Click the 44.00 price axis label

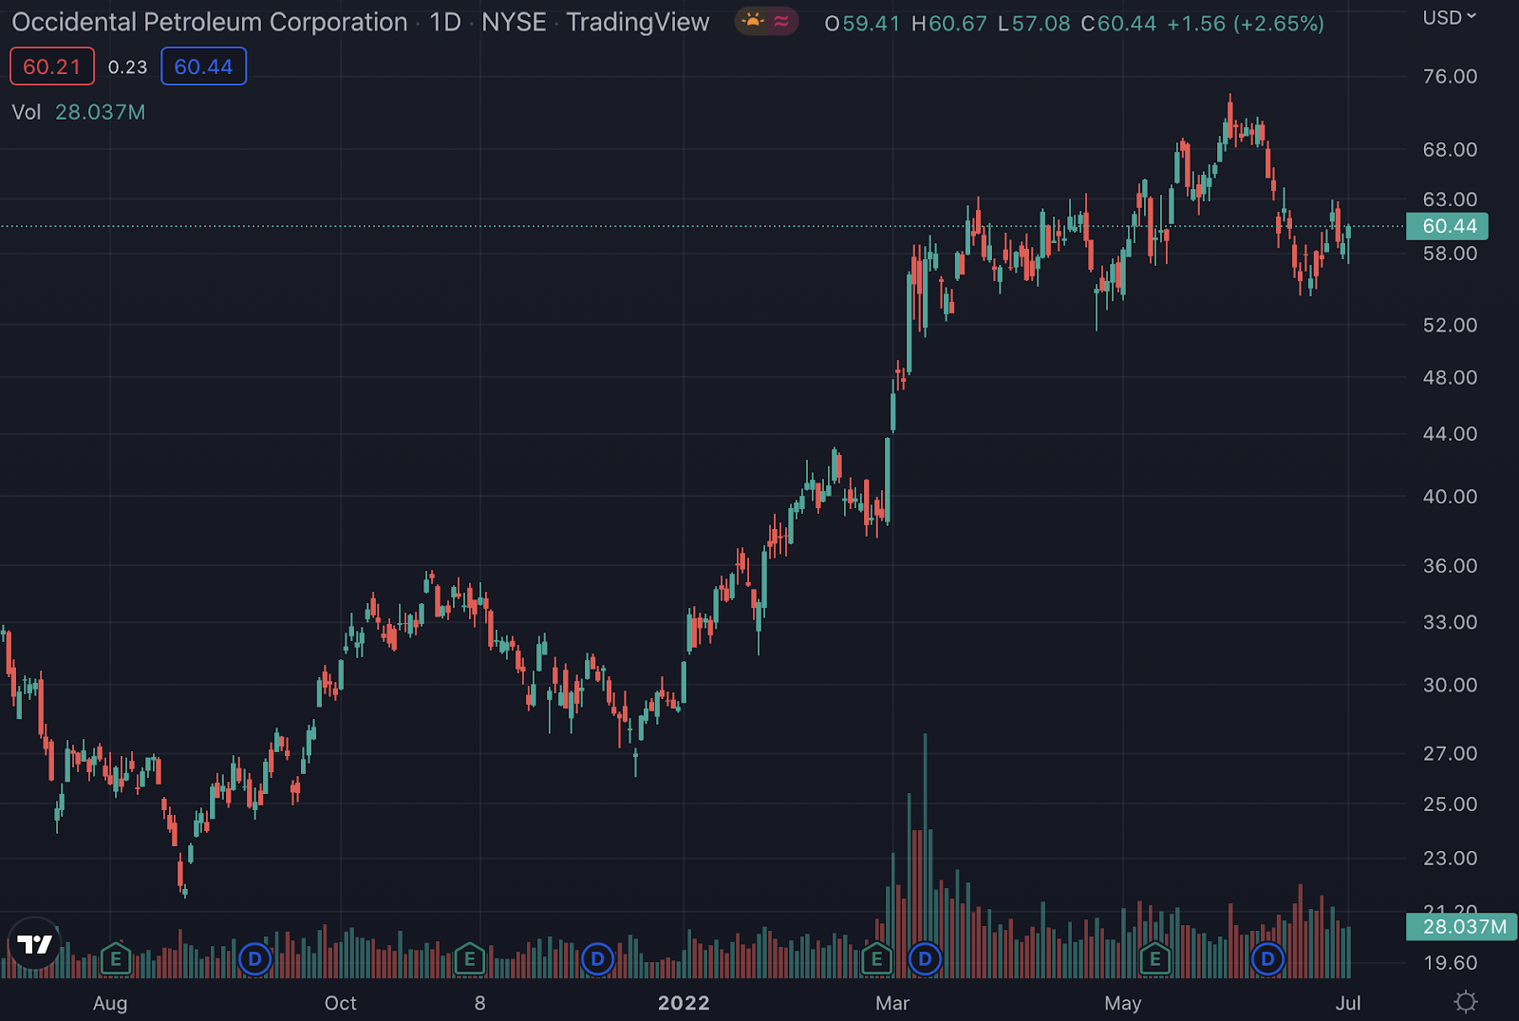coord(1450,433)
